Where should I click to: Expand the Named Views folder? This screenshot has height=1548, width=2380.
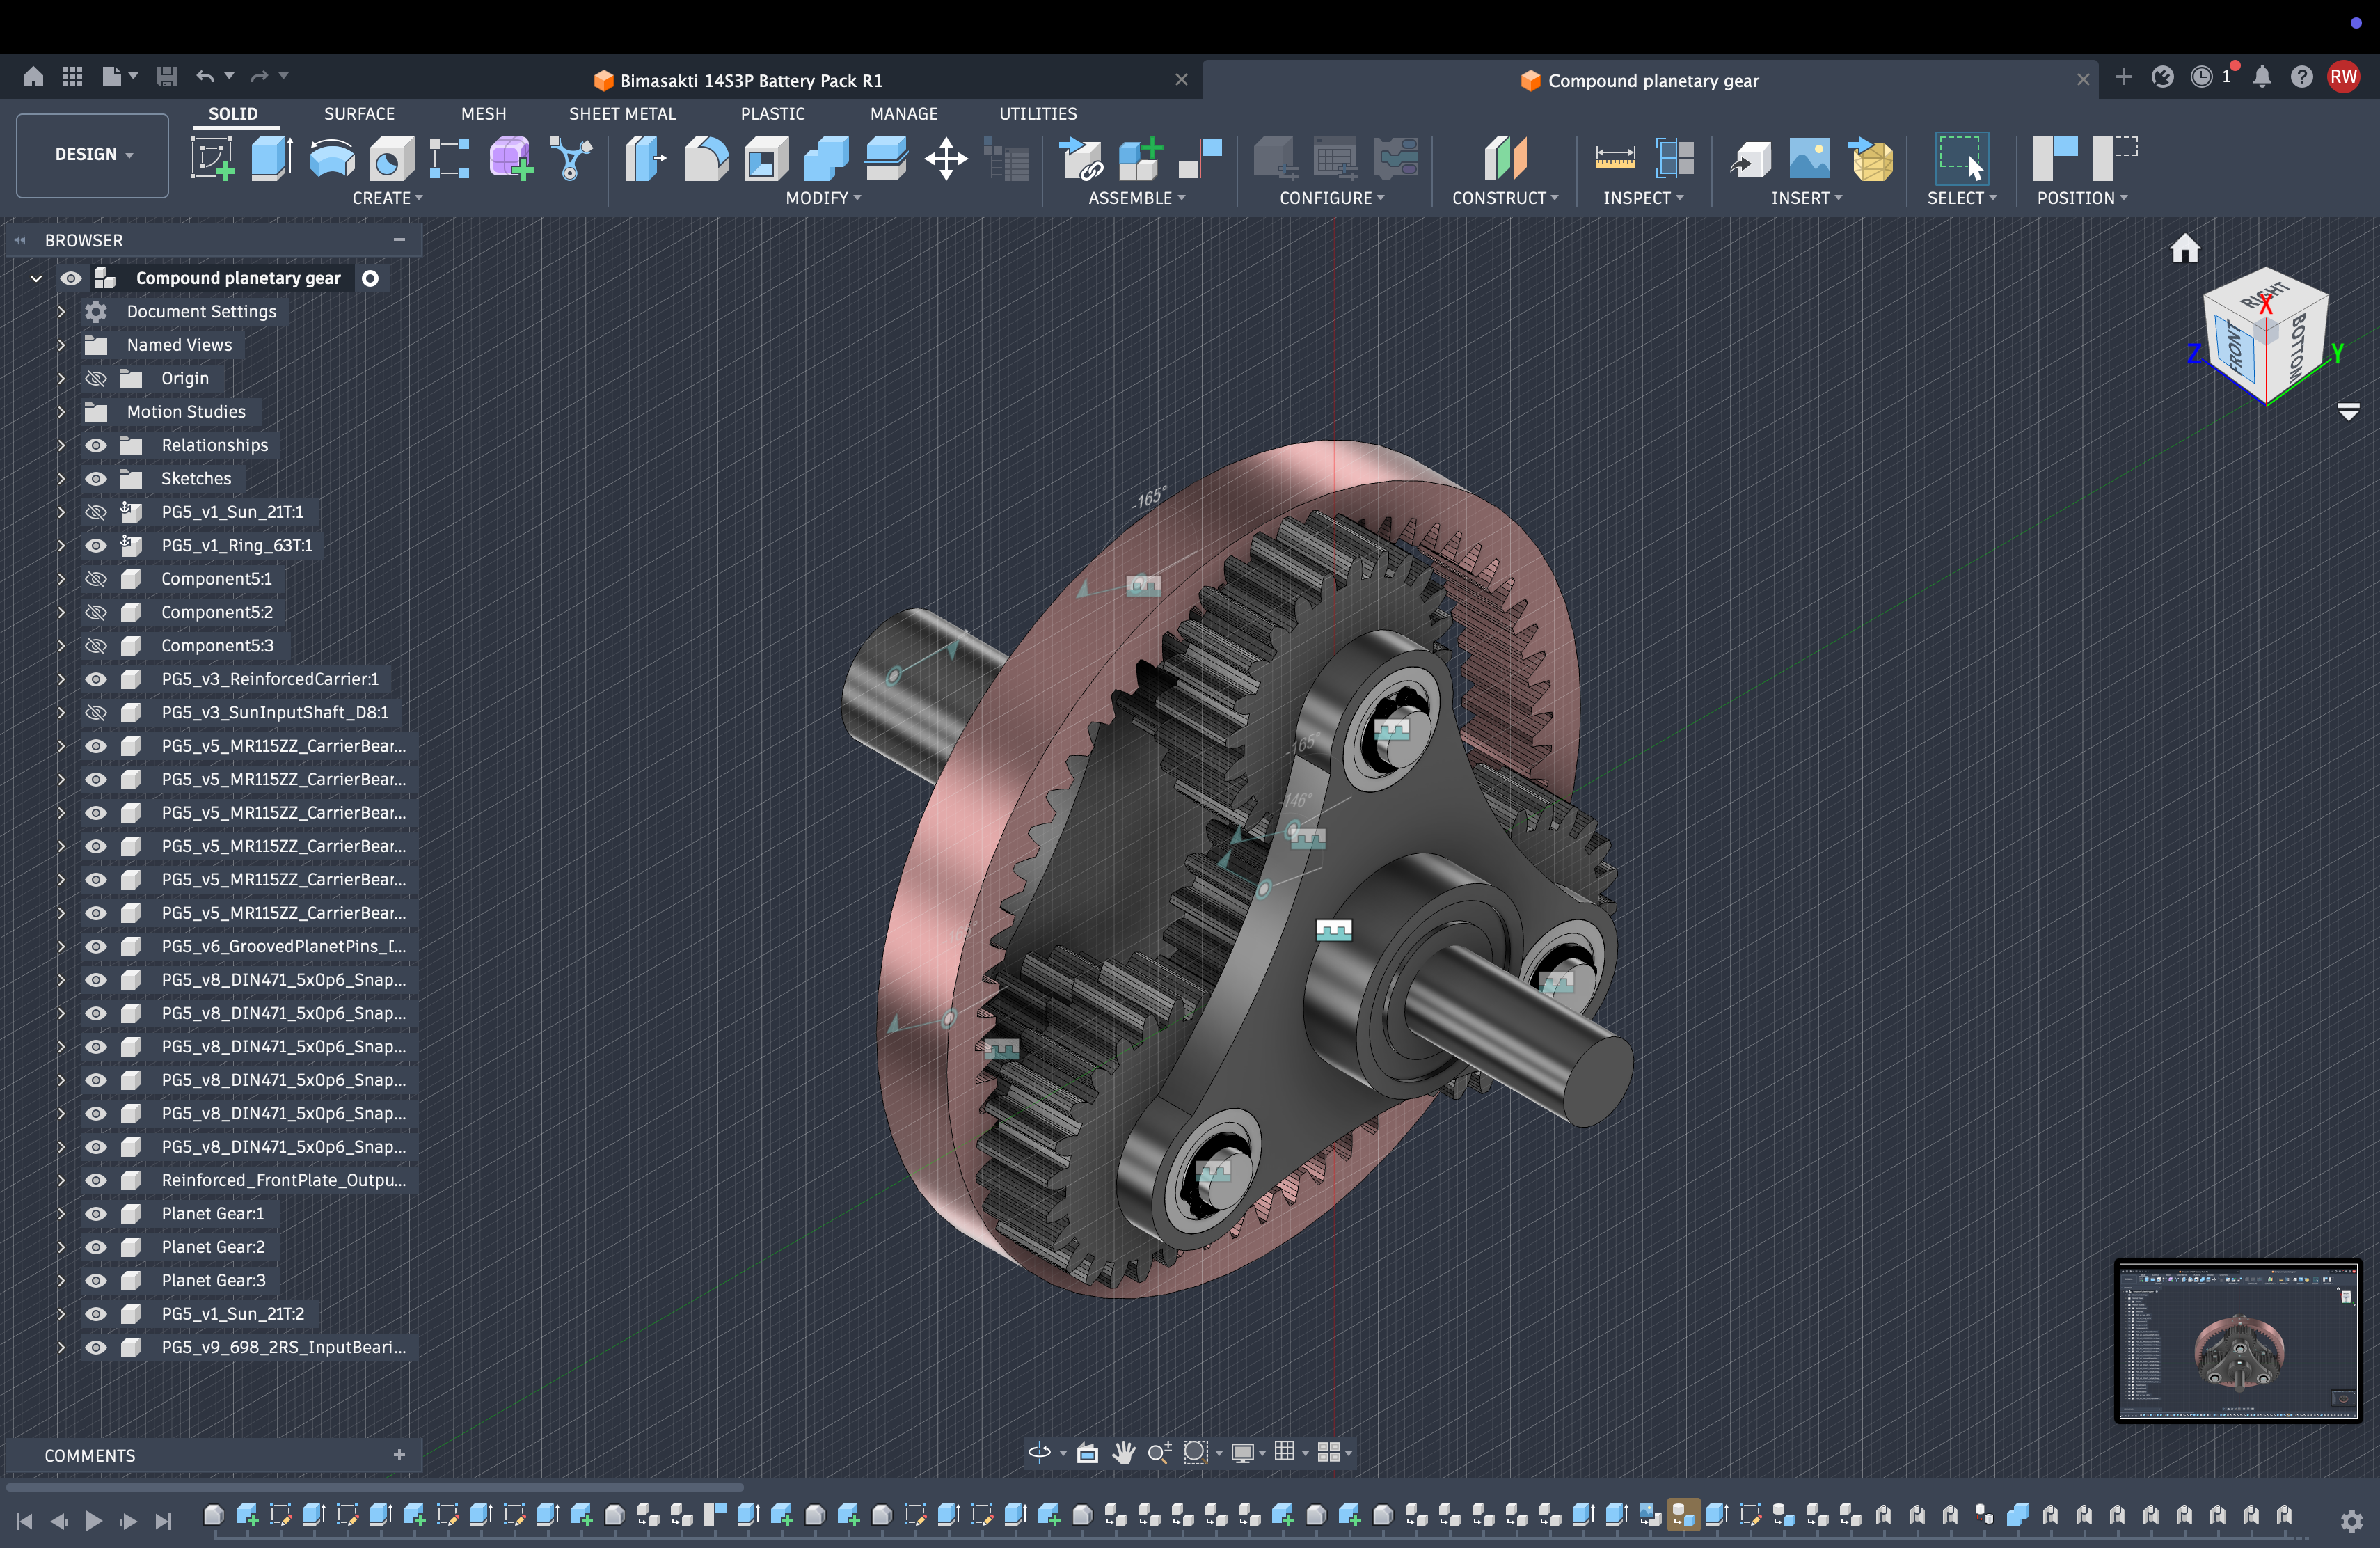coord(61,345)
